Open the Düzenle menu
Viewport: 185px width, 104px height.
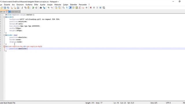point(7,5)
